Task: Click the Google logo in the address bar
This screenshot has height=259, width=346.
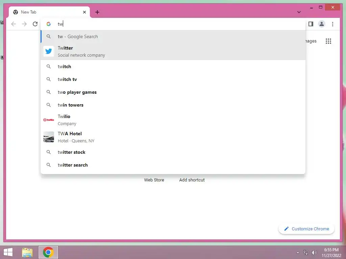Action: click(x=49, y=24)
